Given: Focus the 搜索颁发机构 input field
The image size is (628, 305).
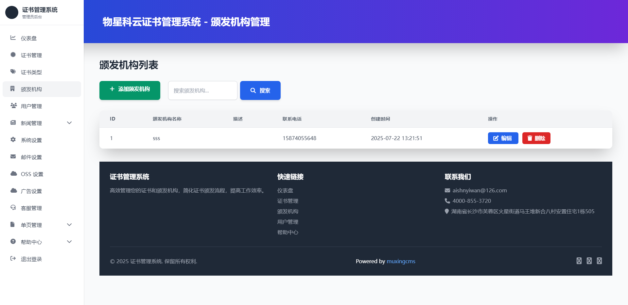Looking at the screenshot, I should (x=203, y=90).
